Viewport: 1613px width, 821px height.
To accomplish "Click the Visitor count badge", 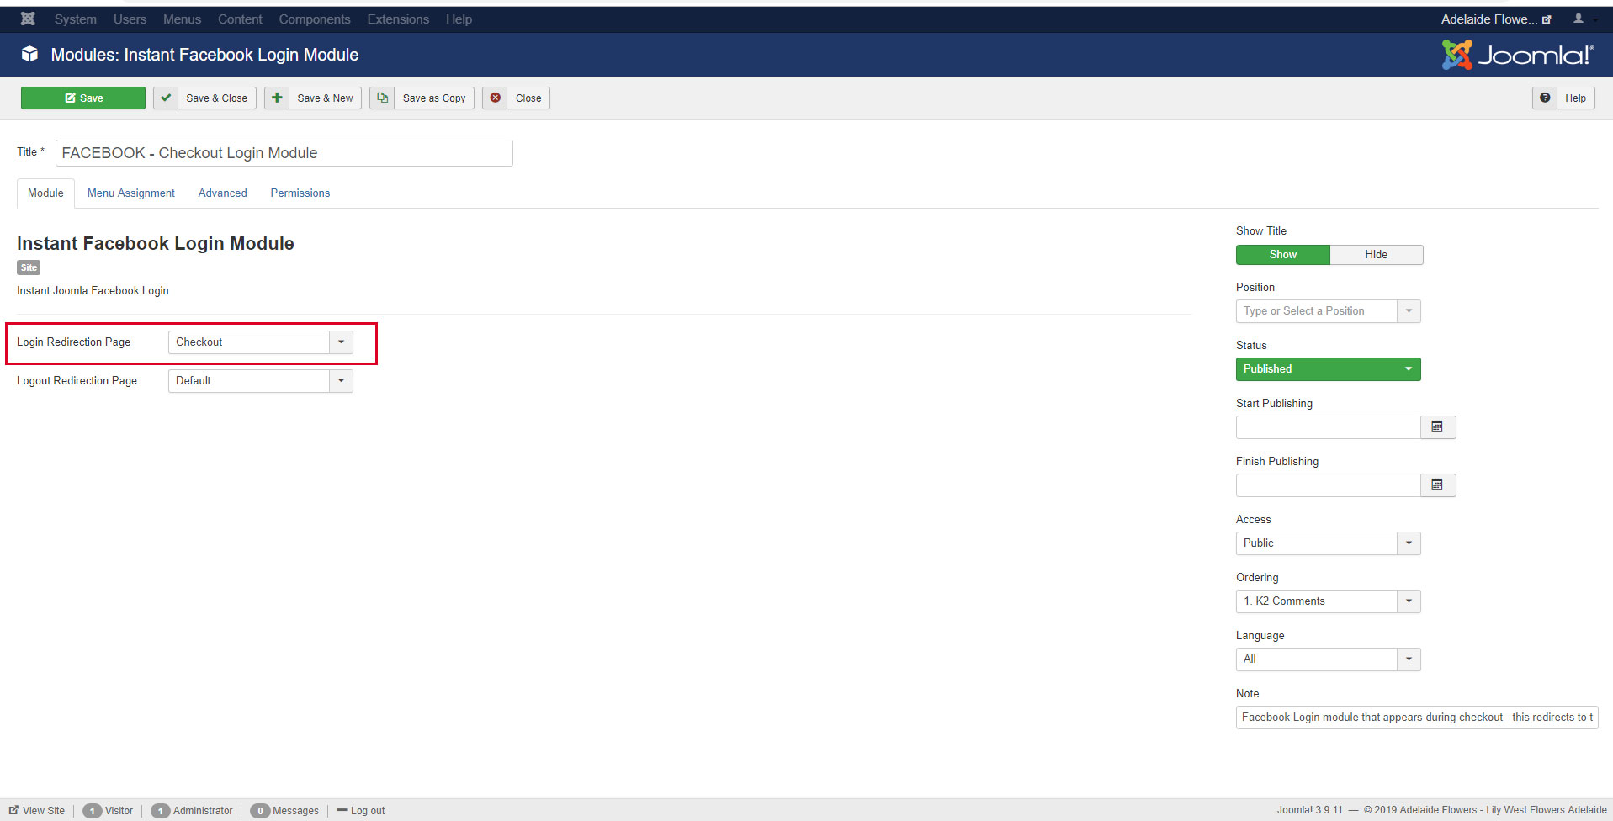I will pyautogui.click(x=92, y=811).
